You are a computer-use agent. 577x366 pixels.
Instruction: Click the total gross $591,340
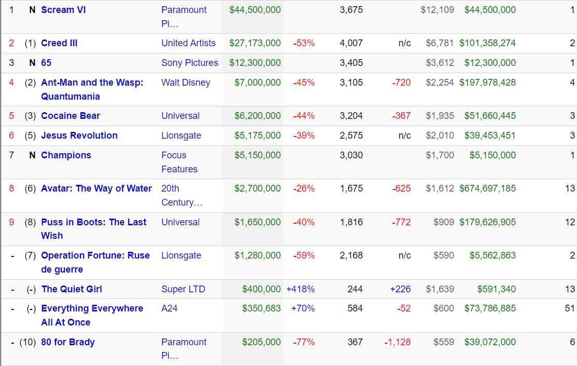pos(497,289)
